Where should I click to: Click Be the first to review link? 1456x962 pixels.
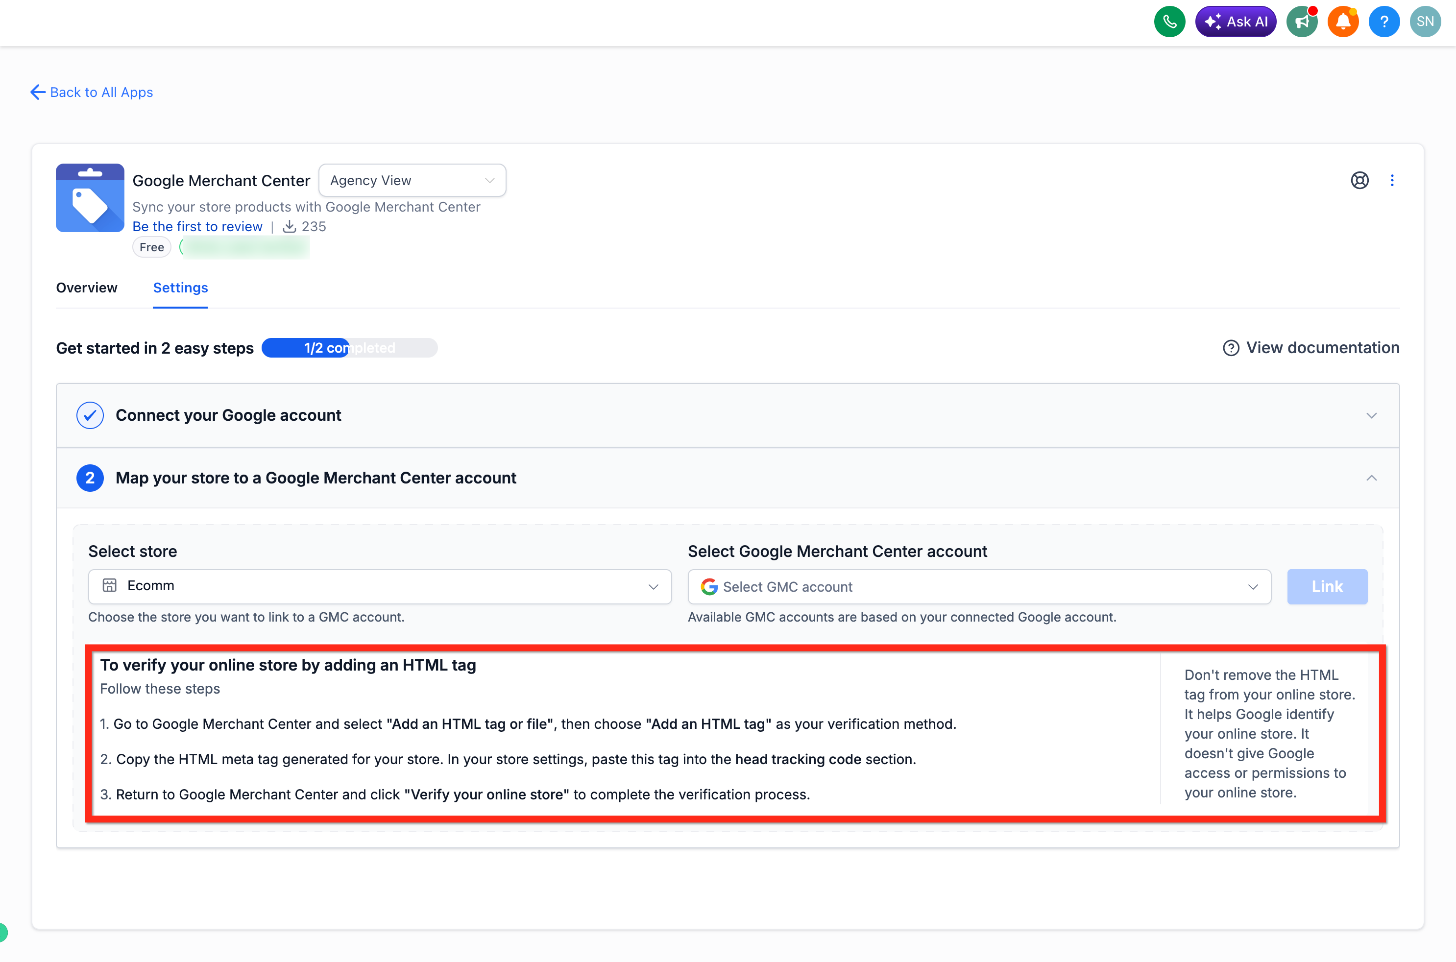(x=197, y=226)
